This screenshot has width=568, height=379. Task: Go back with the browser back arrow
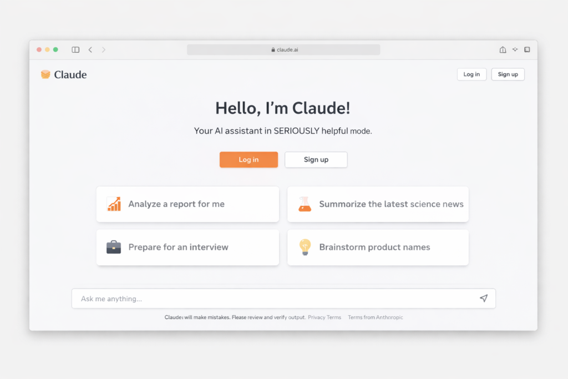90,50
